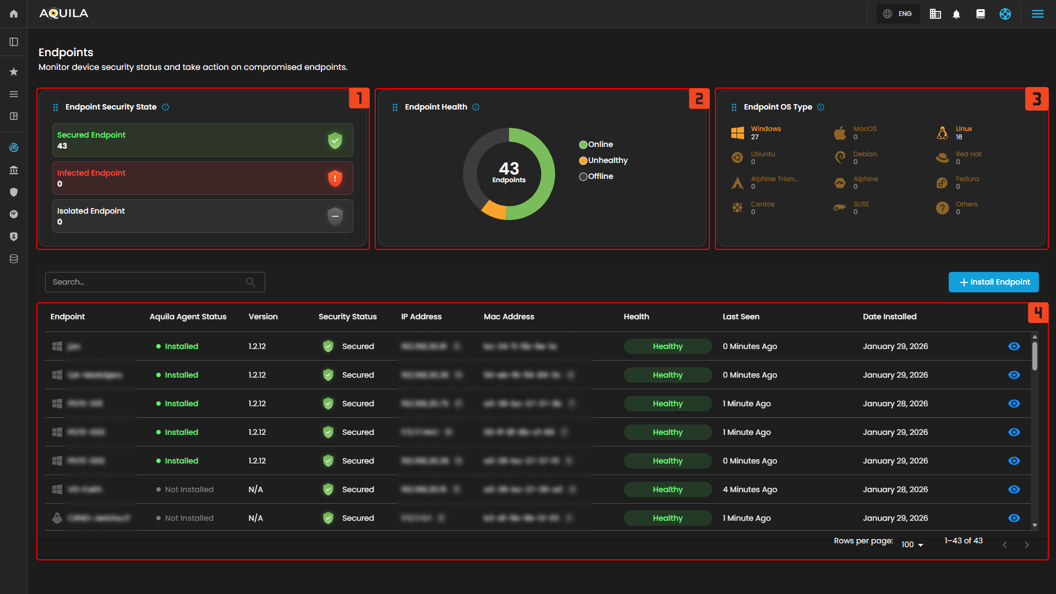The width and height of the screenshot is (1056, 594).
Task: Sort table by Security Status column header
Action: pyautogui.click(x=347, y=317)
